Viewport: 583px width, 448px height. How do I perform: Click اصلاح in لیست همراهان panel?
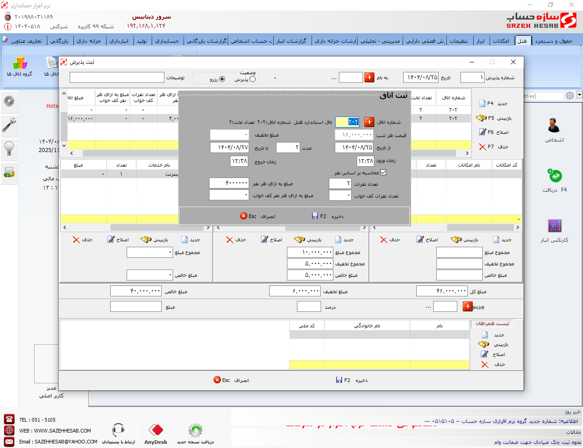(493, 354)
